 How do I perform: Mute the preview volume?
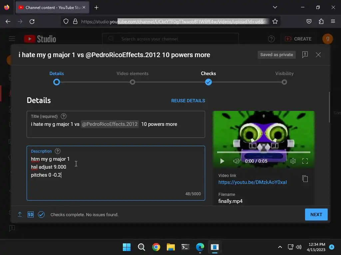click(x=236, y=161)
